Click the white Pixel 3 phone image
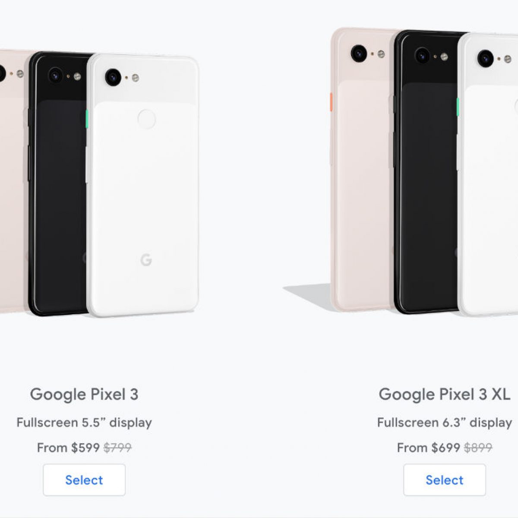518x518 pixels. 143,186
